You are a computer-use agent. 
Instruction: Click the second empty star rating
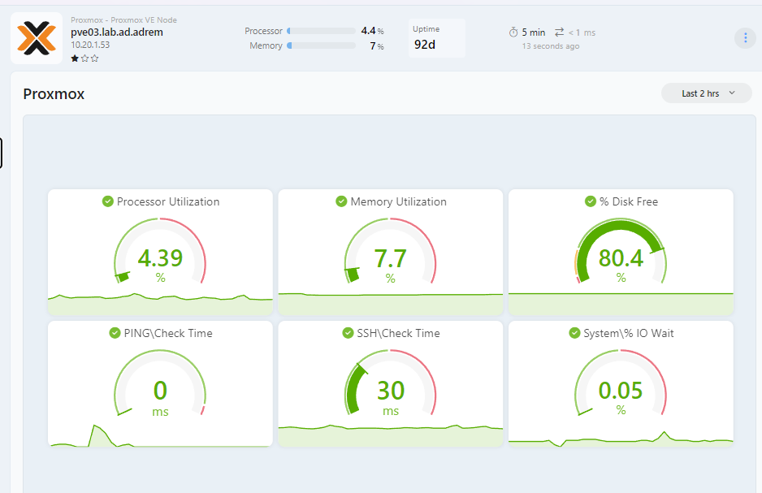[84, 58]
